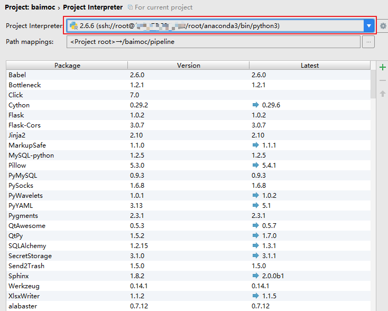Click the upgrade arrow beside PyWavelets 1.0.2
This screenshot has width=388, height=311.
(x=255, y=195)
